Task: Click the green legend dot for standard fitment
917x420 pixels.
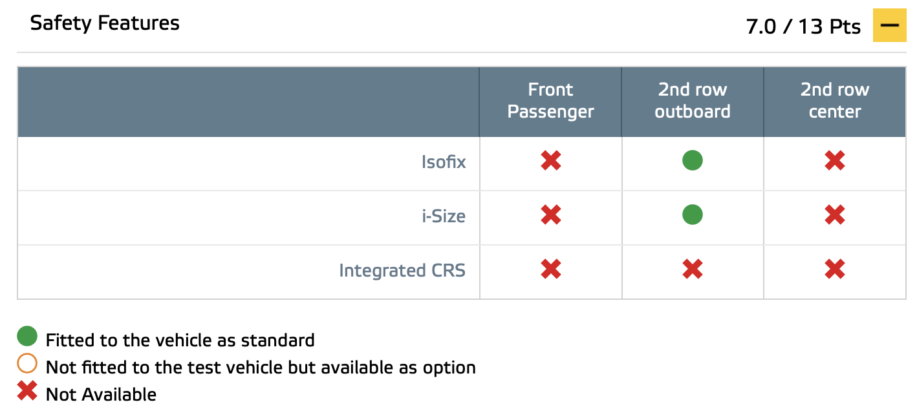Action: coord(27,336)
